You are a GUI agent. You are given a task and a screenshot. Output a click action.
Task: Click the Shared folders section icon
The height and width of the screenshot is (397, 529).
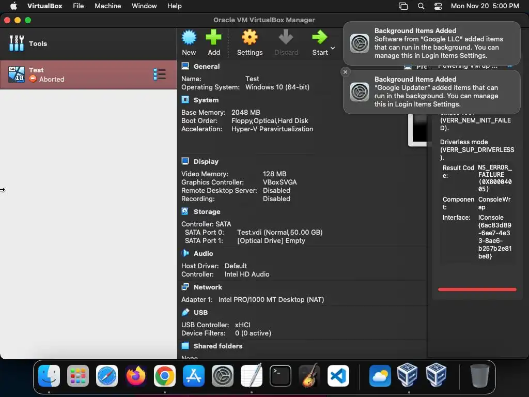click(x=185, y=346)
